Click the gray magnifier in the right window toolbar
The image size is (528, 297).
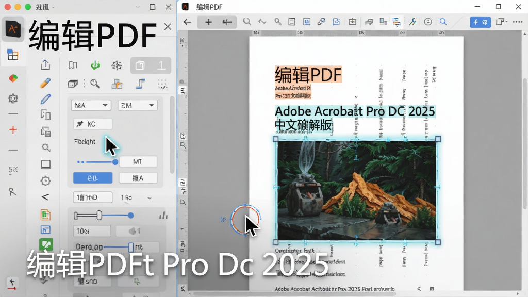(x=247, y=22)
